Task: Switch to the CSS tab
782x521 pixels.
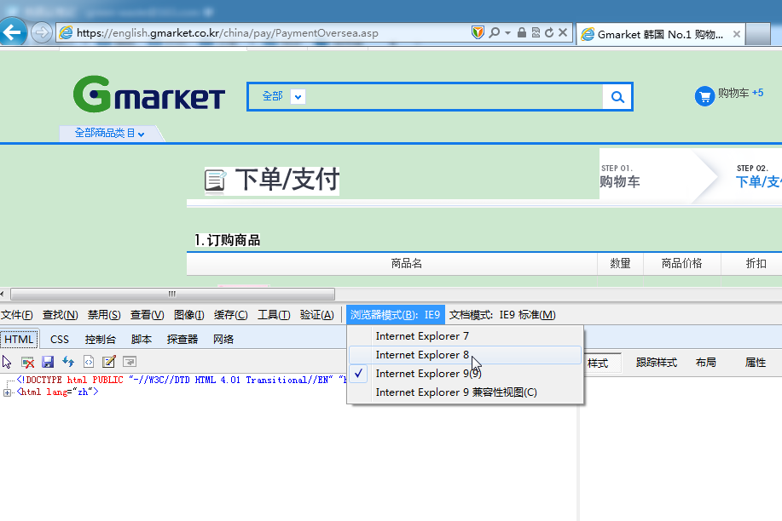Action: 60,340
